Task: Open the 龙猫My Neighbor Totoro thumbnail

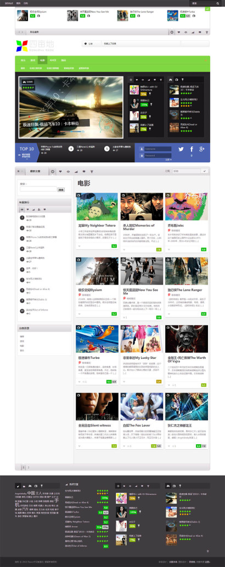Action: (x=97, y=206)
